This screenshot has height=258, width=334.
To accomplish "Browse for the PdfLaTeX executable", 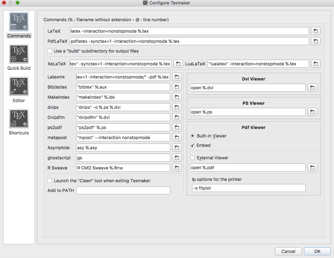I will point(316,41).
